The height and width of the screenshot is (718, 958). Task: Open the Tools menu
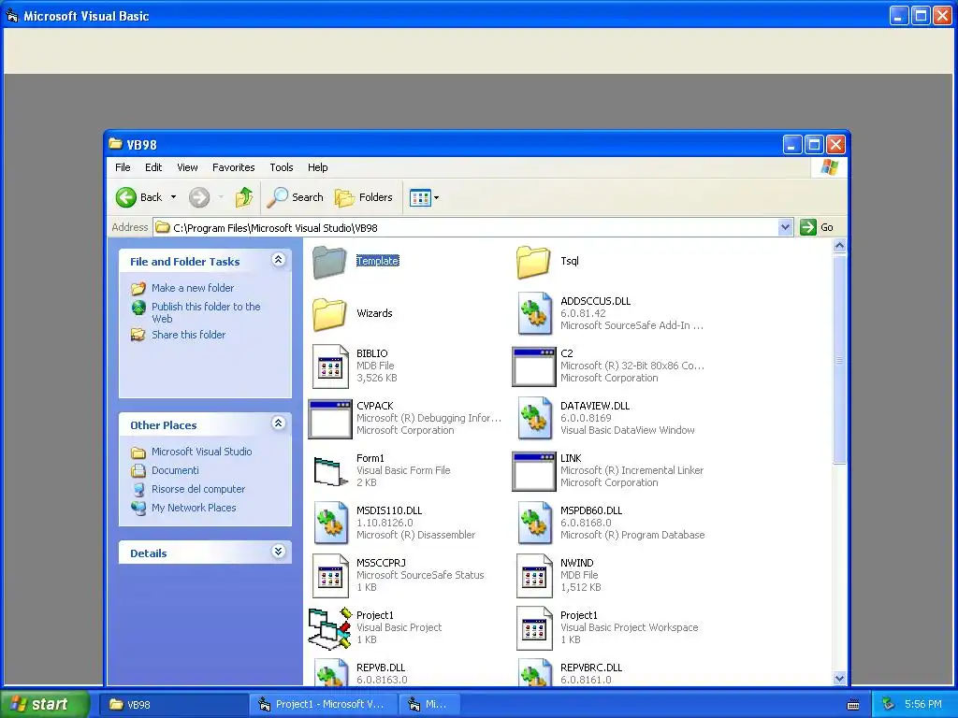[282, 167]
